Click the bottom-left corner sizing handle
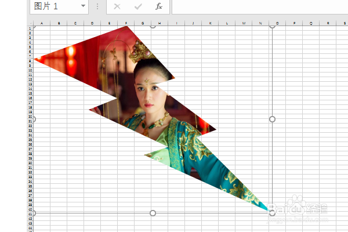Screen dimensions: 348x232 [34, 213]
